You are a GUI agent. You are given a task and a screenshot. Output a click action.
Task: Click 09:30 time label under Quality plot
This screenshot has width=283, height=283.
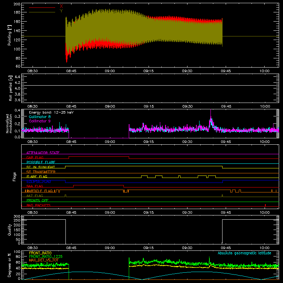pyautogui.click(x=187, y=248)
